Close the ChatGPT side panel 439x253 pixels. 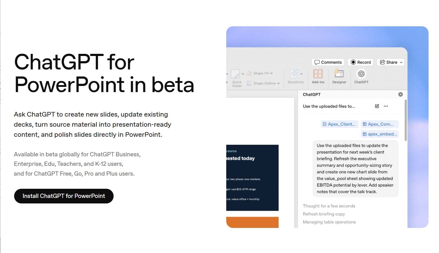tap(400, 95)
